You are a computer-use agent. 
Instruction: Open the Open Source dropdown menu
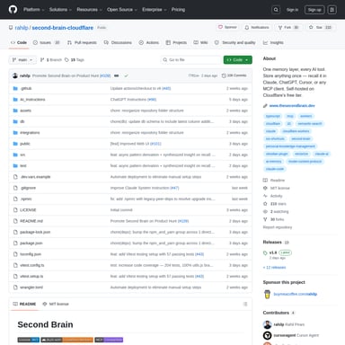point(122,10)
